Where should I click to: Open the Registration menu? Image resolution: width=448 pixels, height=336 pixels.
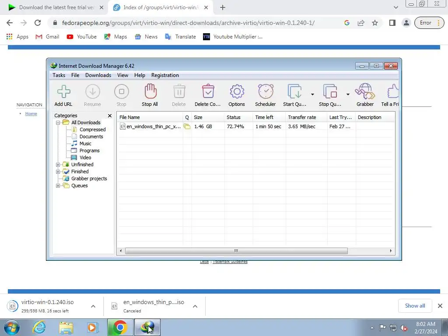tap(165, 75)
